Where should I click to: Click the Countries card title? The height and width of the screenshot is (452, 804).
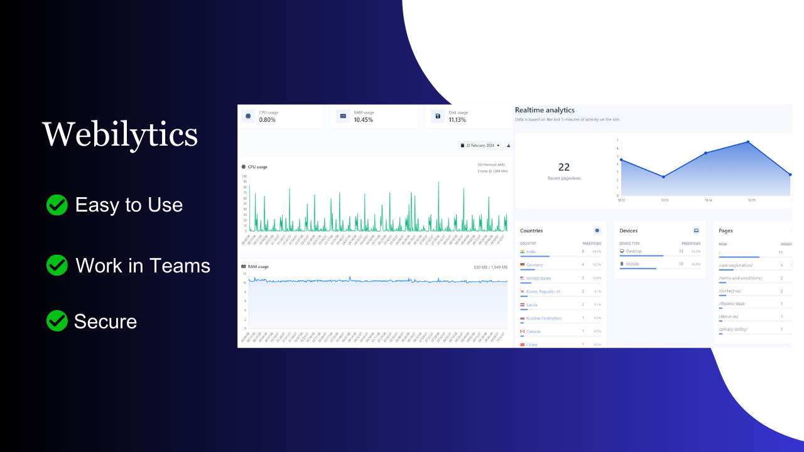(531, 230)
